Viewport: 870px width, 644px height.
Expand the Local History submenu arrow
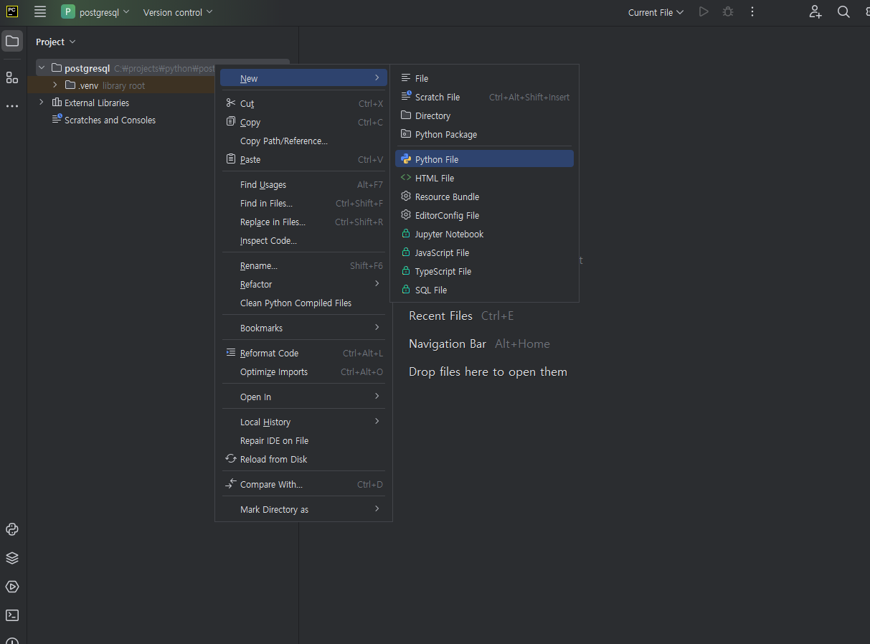tap(377, 422)
